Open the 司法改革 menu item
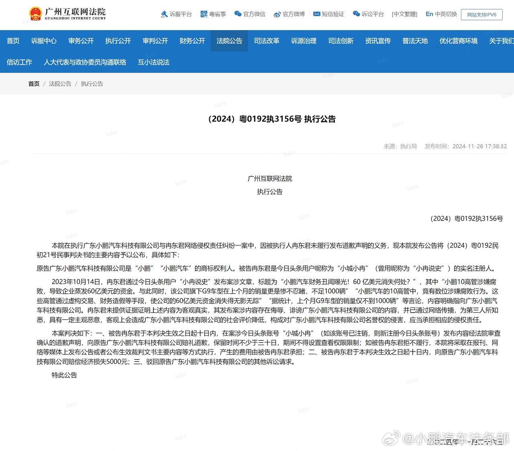Screen dimensions: 514x451 (267, 41)
